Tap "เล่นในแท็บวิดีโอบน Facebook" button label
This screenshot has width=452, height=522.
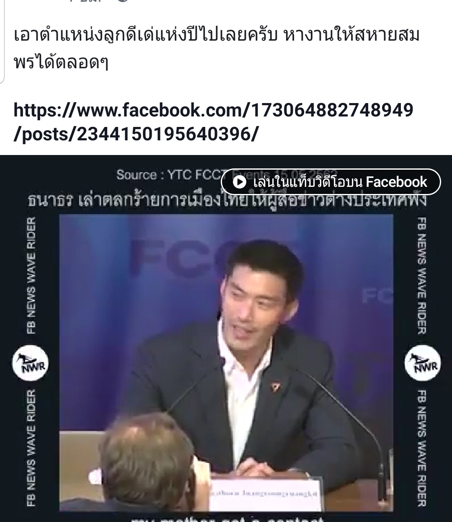(340, 182)
